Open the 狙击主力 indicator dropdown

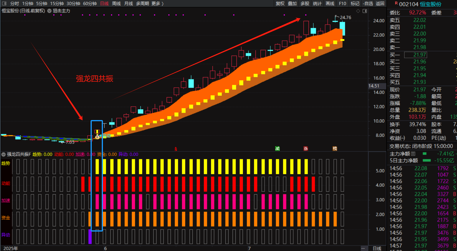pyautogui.click(x=49, y=11)
